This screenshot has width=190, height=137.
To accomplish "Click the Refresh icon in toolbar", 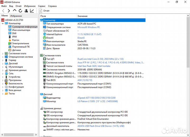I will coord(20,11).
